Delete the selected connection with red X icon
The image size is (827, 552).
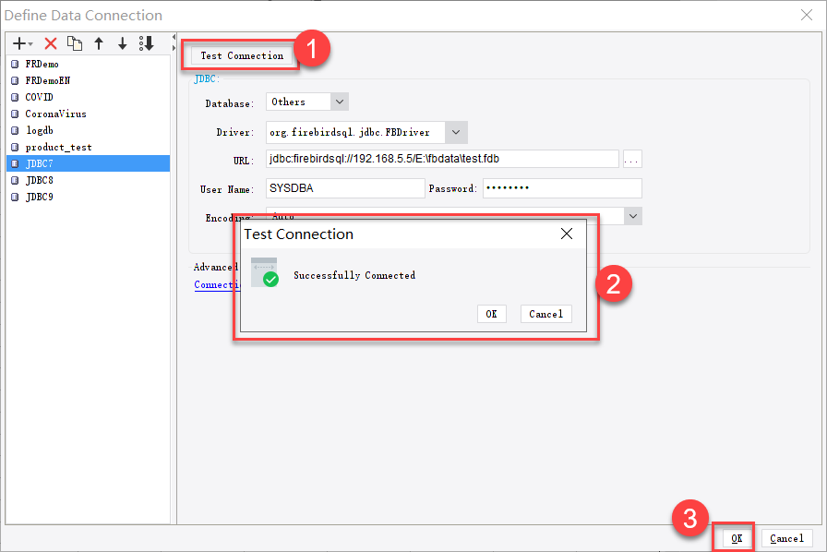click(52, 43)
